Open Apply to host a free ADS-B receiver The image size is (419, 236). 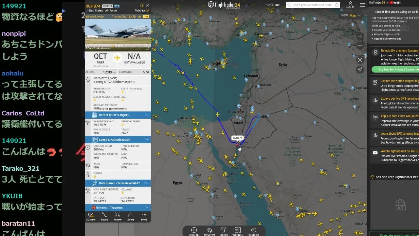[x=395, y=120]
